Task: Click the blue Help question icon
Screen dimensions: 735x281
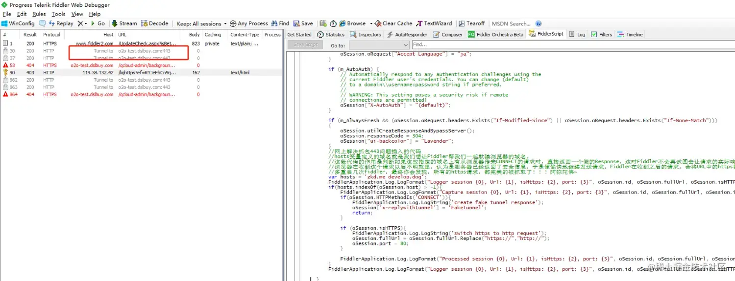Action: click(x=539, y=23)
